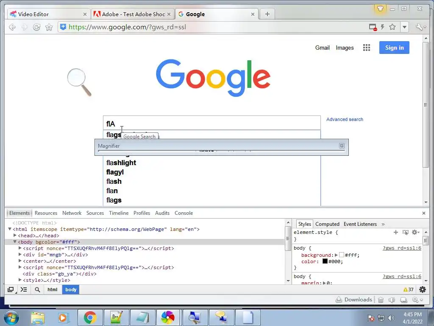Close the Video Editor tab
Screen dimensions: 434x326
85,14
